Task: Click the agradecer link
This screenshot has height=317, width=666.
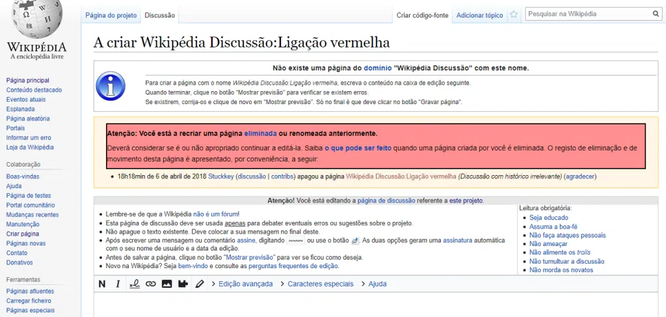Action: pos(580,176)
